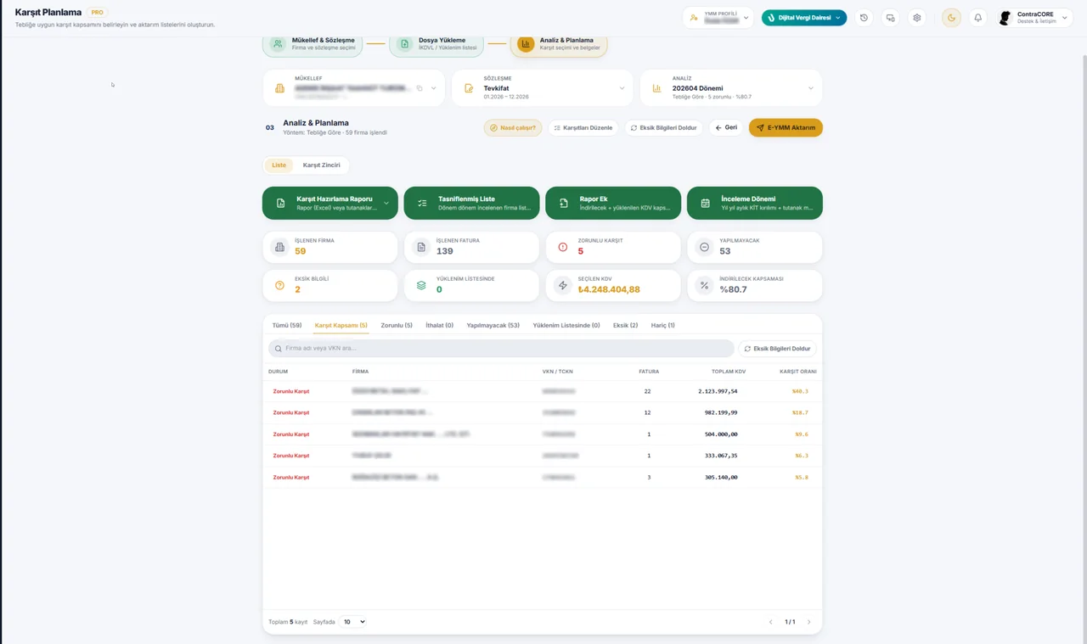Open settings gear icon in header
The width and height of the screenshot is (1087, 644).
pos(916,18)
